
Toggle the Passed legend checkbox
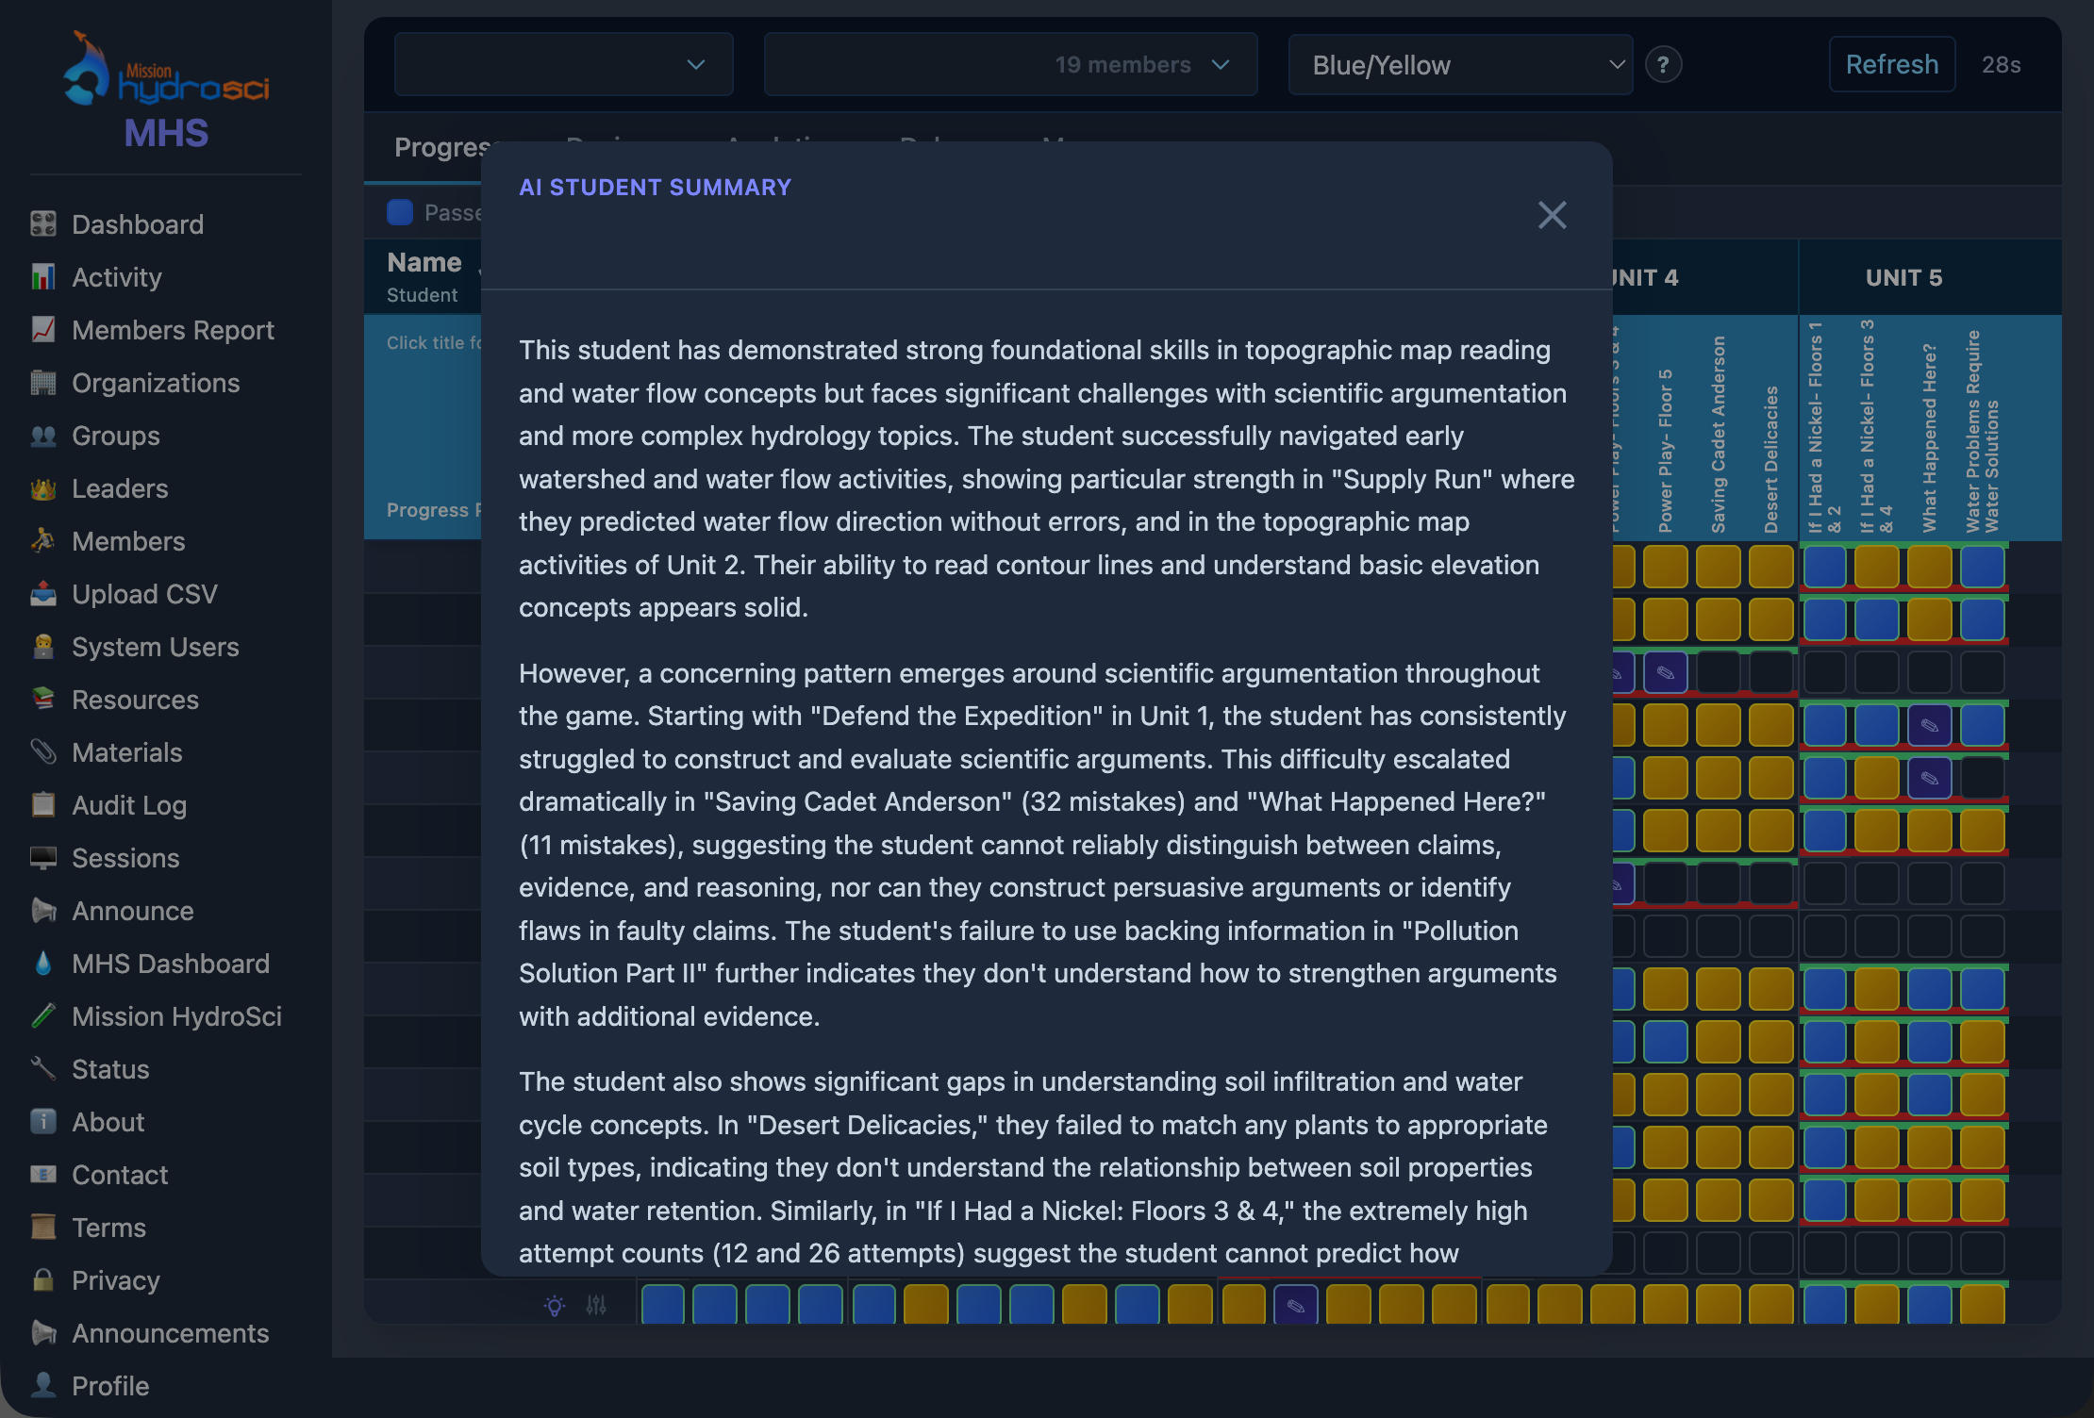(400, 212)
